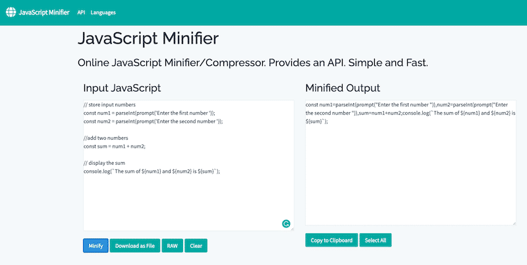Click the '// store input numbers' comment line
527x265 pixels.
click(x=109, y=105)
